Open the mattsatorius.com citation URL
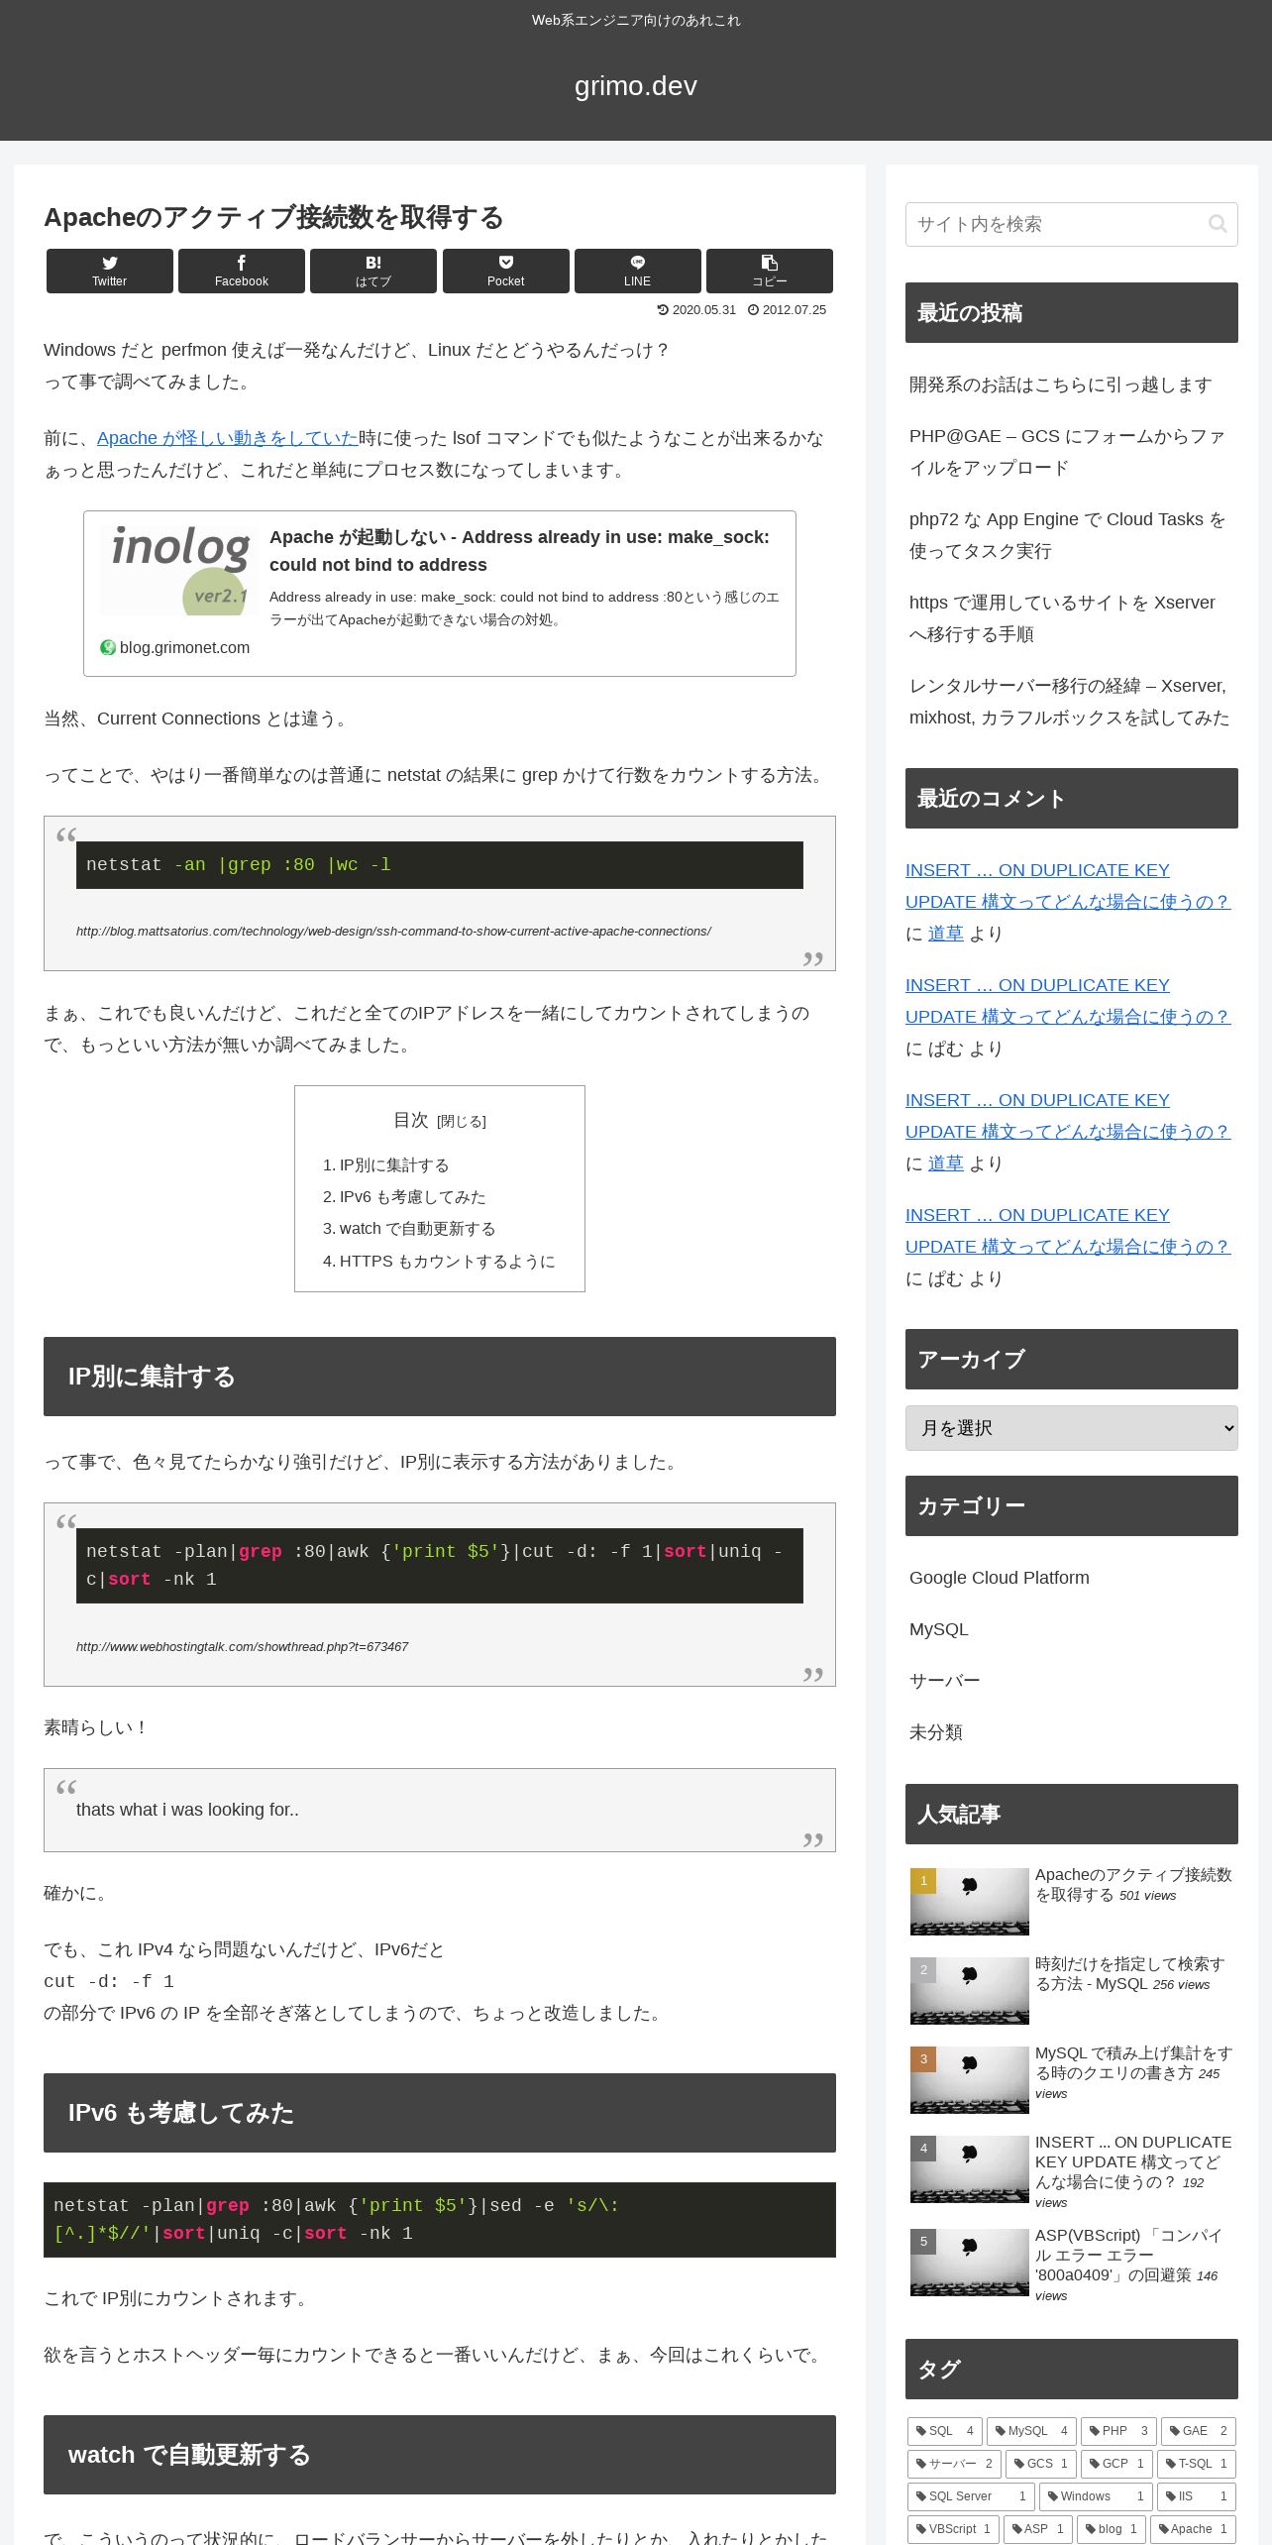 pyautogui.click(x=393, y=932)
